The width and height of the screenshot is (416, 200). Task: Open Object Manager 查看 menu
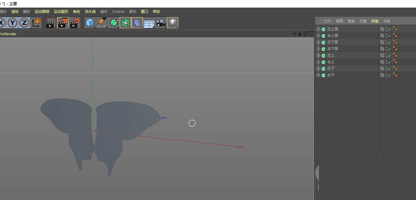(x=351, y=21)
